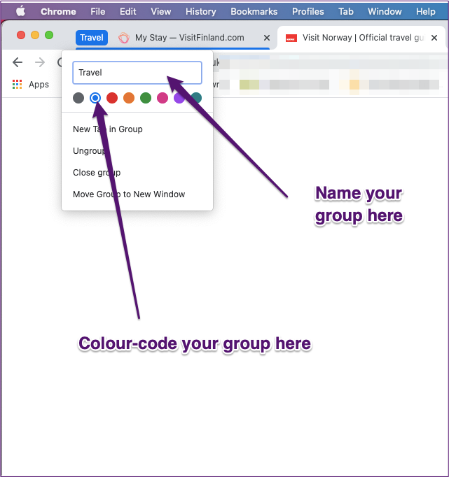This screenshot has height=477, width=449.
Task: Open the Help menu
Action: click(x=426, y=12)
